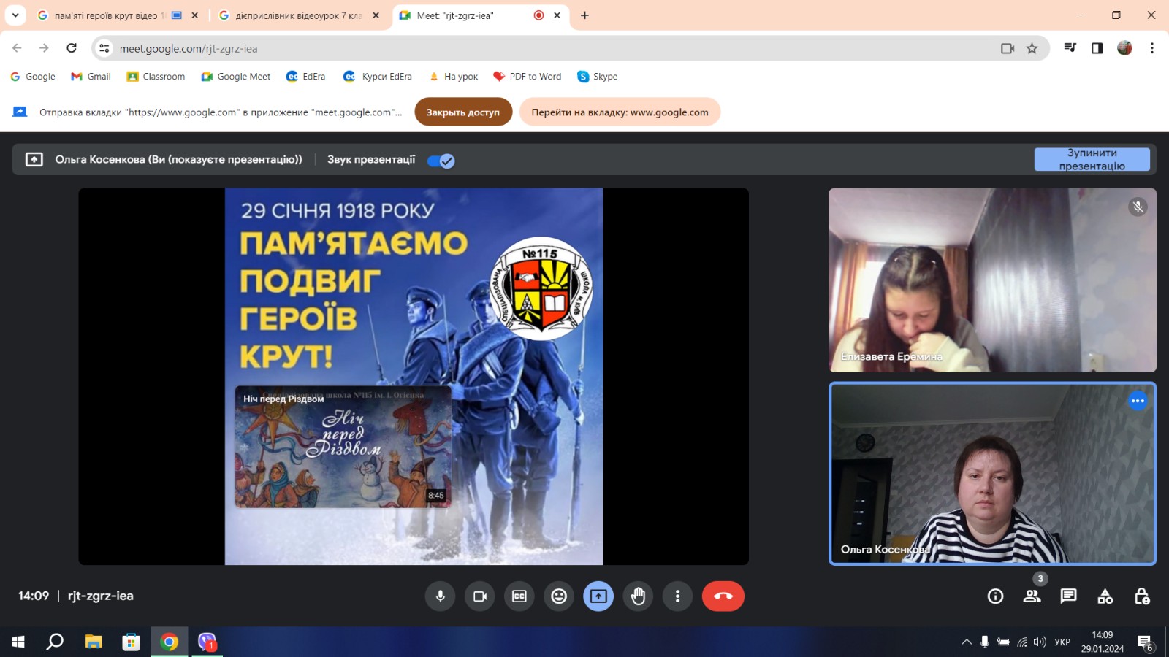Open meeting details info icon
Image resolution: width=1169 pixels, height=657 pixels.
pos(995,596)
